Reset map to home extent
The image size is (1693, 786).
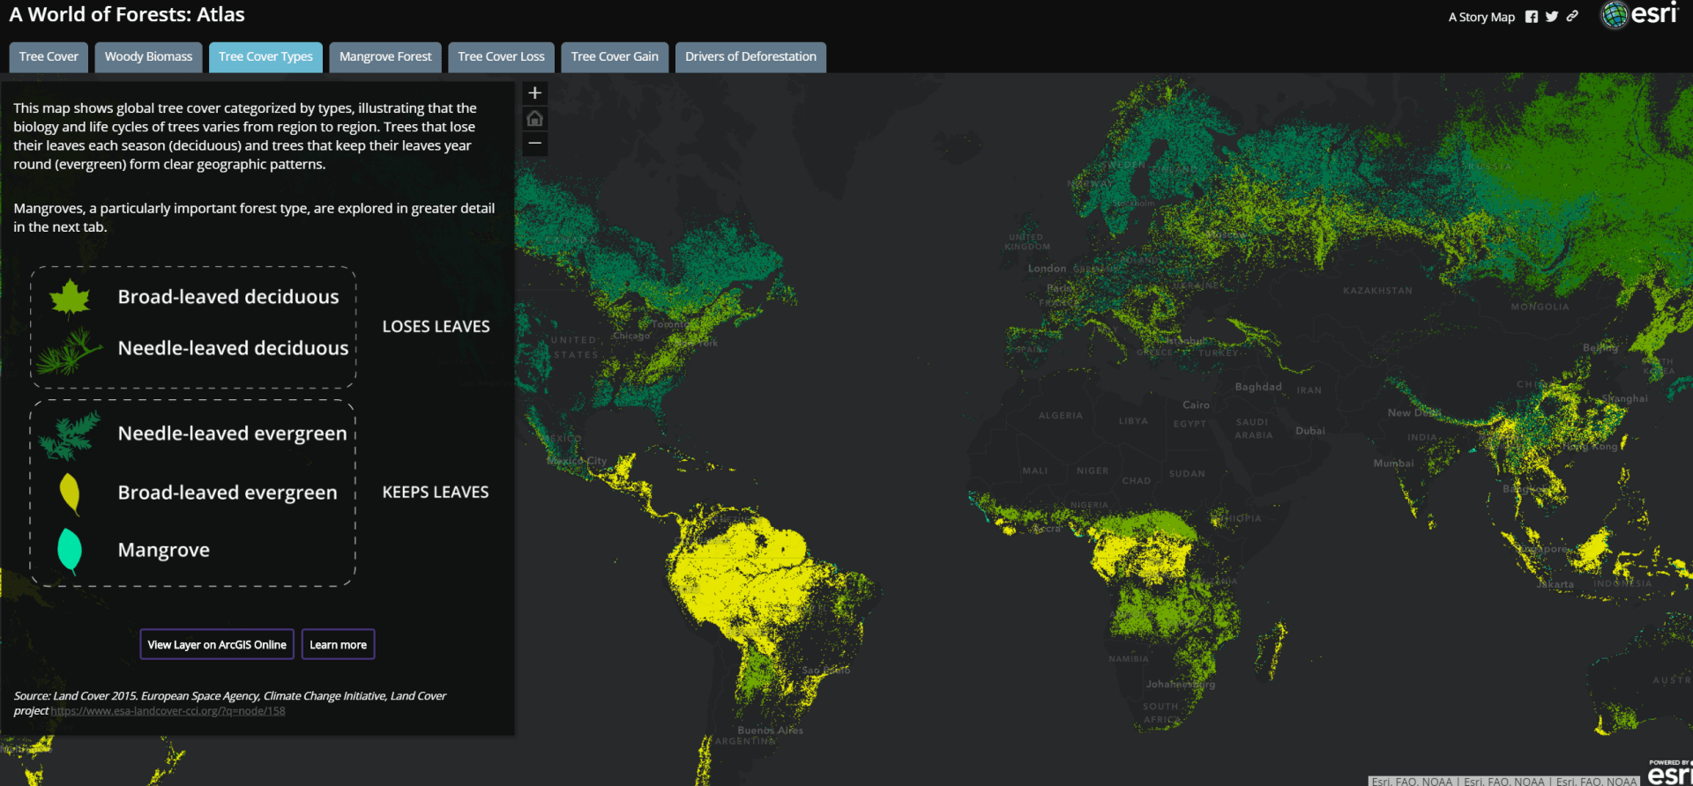(x=534, y=119)
